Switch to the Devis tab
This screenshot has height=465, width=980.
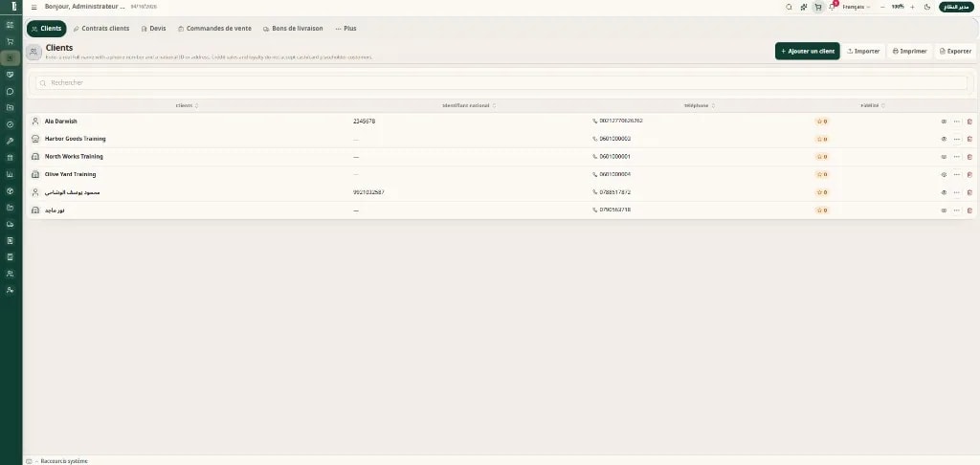point(154,29)
